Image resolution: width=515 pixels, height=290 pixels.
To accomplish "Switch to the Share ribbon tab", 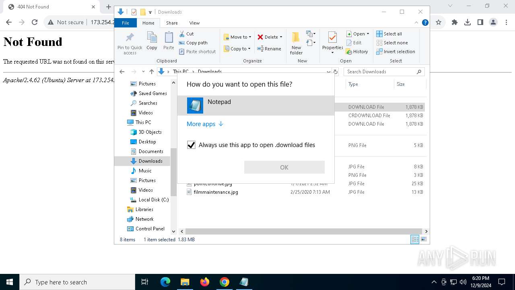I will point(172,23).
